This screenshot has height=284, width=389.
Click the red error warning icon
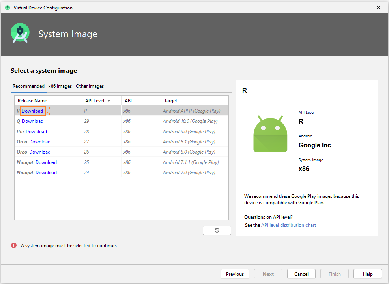[x=14, y=245]
